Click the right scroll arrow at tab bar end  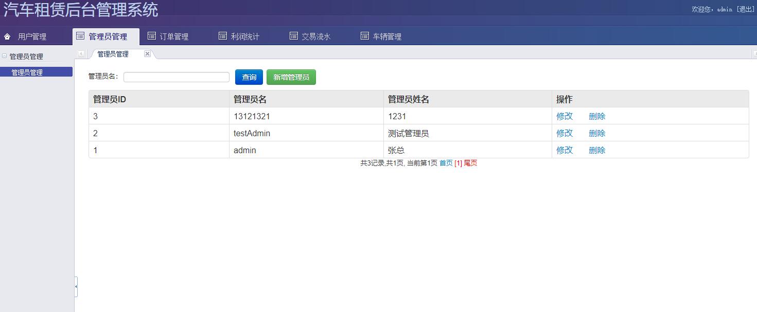pos(753,53)
